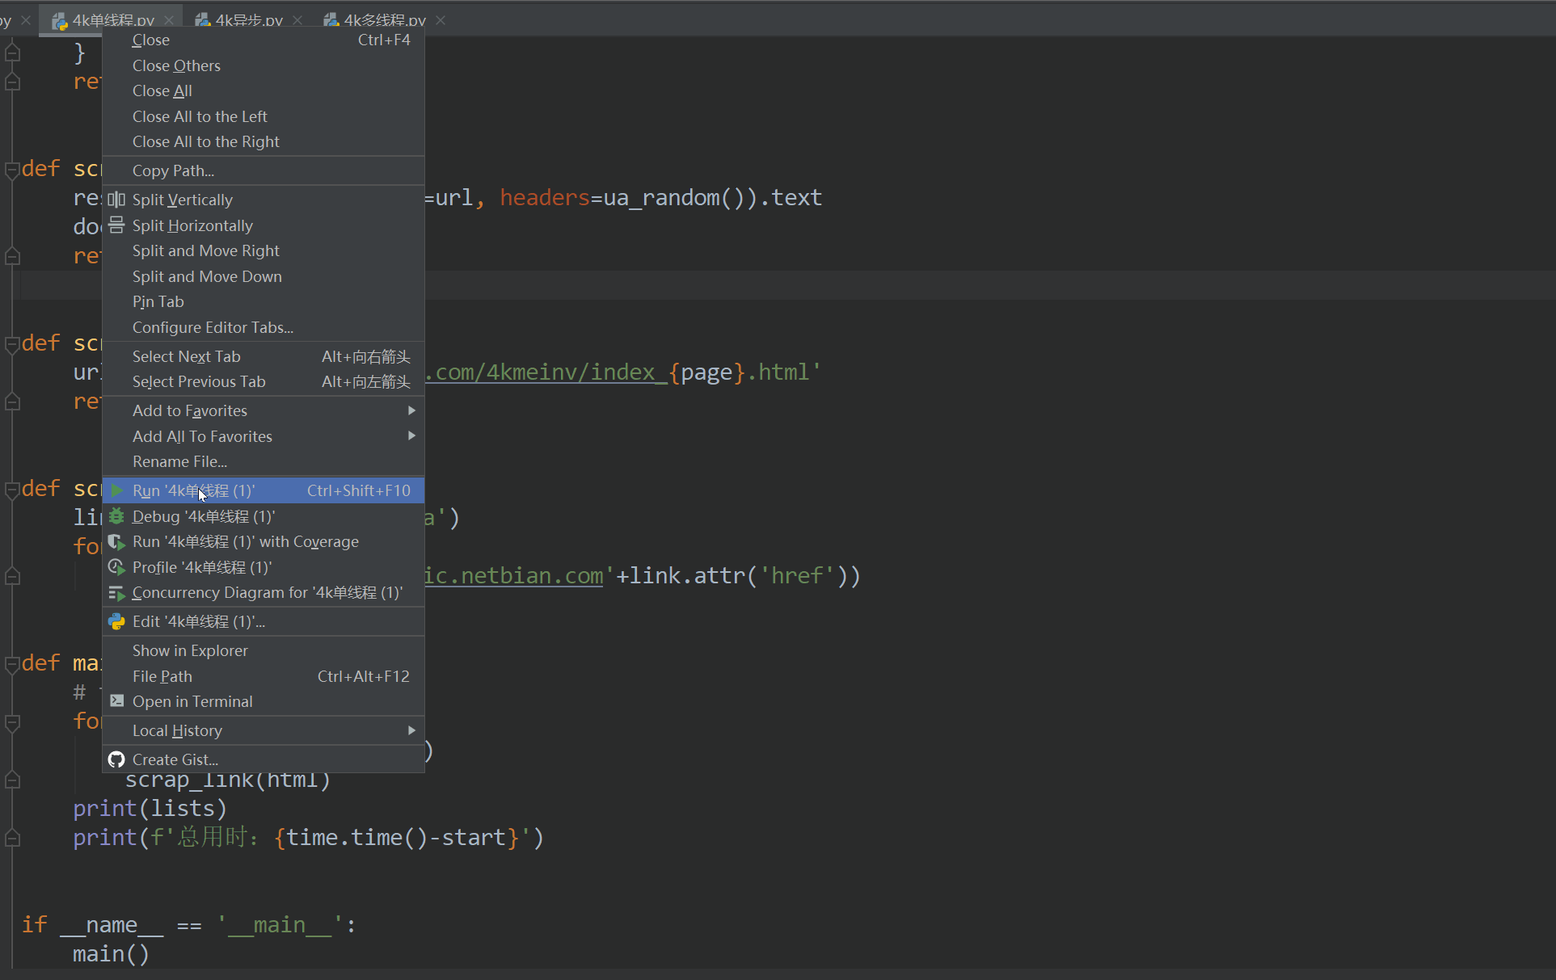Click the Concurrency Diagram icon

116,593
